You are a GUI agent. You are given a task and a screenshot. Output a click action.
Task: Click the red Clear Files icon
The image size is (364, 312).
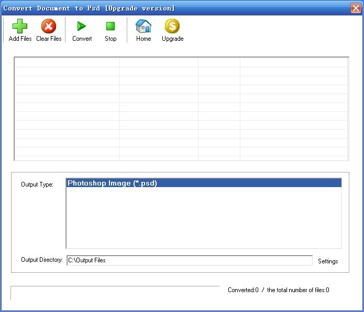tap(49, 26)
